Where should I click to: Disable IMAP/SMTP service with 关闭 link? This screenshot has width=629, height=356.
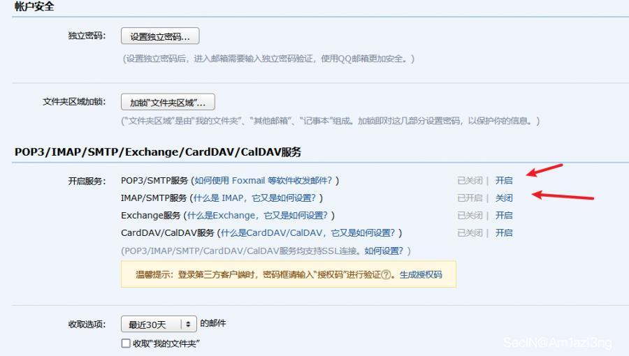click(x=504, y=198)
